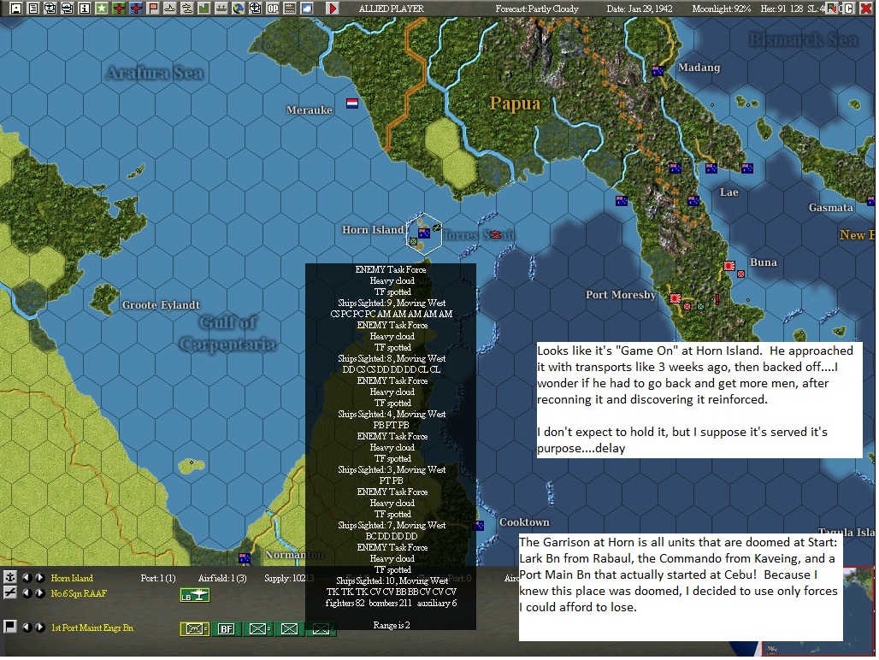Image resolution: width=879 pixels, height=660 pixels.
Task: Click the Lae map label
Action: 729,192
